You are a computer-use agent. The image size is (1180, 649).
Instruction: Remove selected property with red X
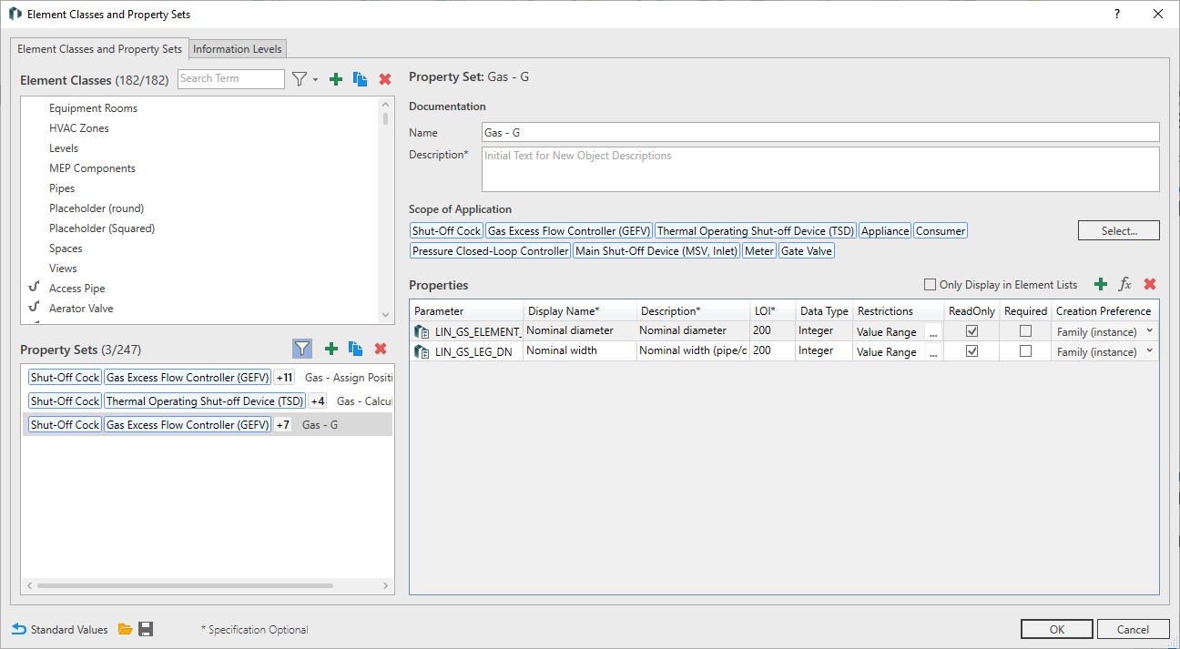coord(1150,285)
